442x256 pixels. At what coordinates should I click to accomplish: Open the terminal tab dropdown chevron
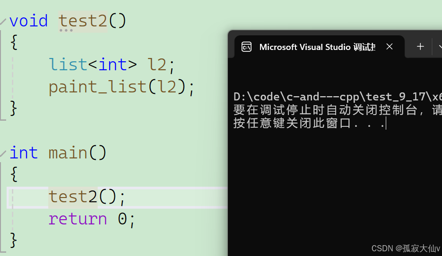pyautogui.click(x=439, y=47)
